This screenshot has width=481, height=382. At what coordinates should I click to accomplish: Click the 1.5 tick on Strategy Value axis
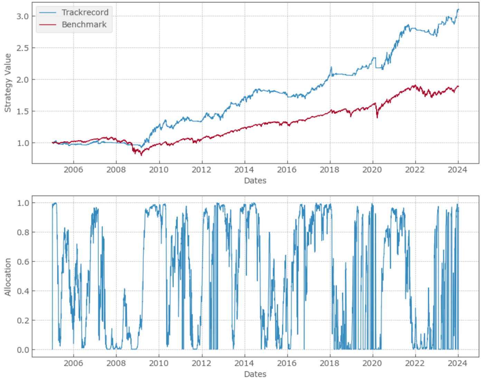(x=23, y=111)
